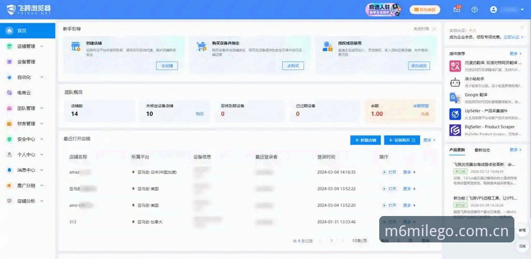Image resolution: width=531 pixels, height=259 pixels.
Task: Click the 去购买 button
Action: pos(293,66)
